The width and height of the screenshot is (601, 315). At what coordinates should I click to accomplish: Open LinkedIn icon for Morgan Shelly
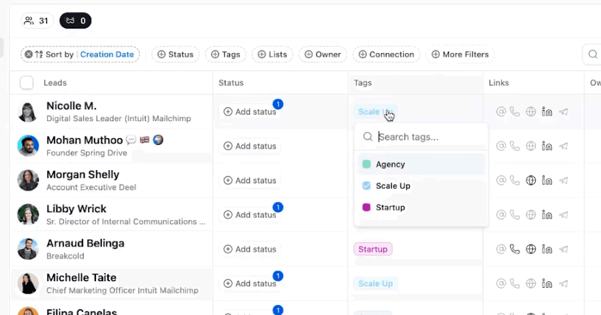547,181
